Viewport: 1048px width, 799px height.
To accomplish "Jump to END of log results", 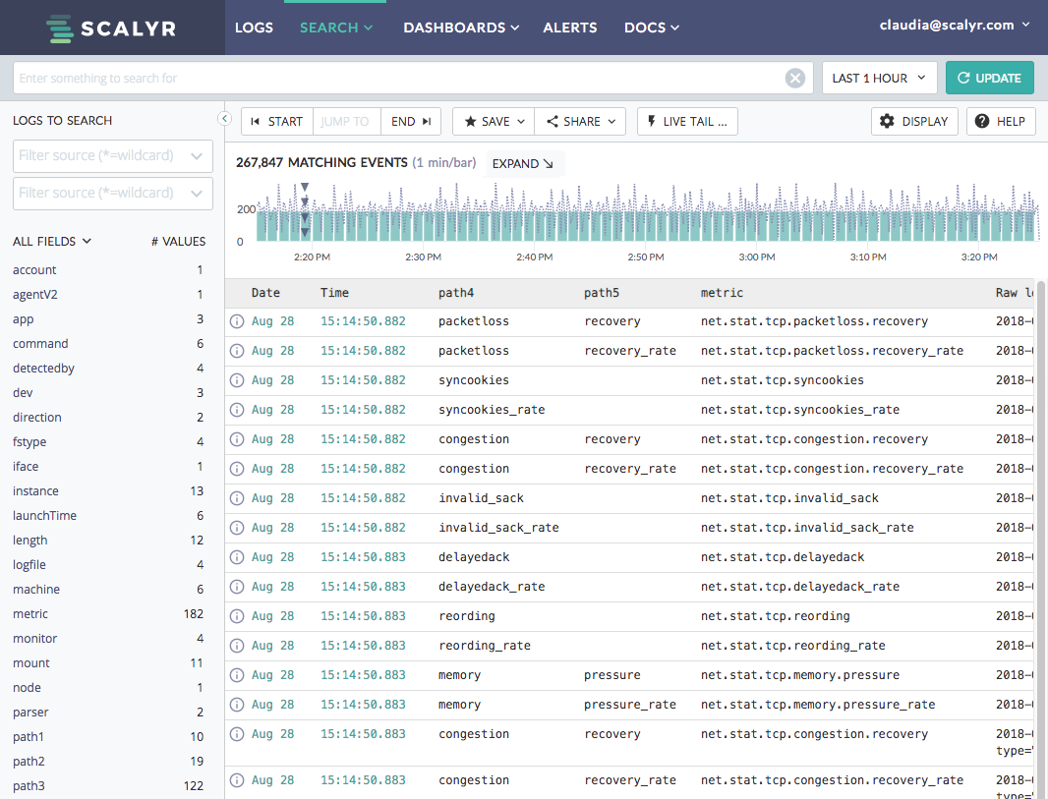I will (x=411, y=122).
